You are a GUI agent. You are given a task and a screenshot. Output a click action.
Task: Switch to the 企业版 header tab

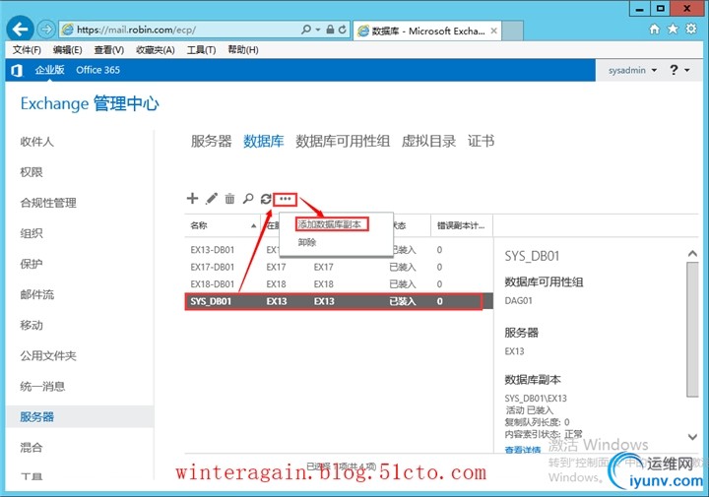[x=50, y=70]
